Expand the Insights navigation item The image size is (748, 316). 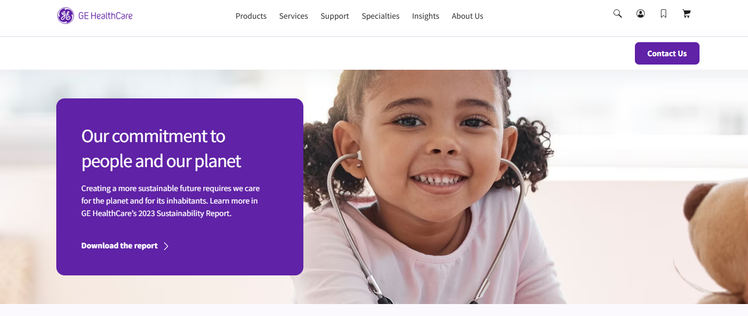[425, 16]
